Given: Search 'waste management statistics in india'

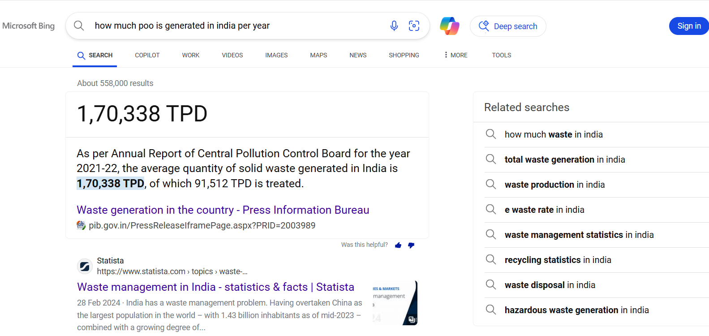Looking at the screenshot, I should click(579, 235).
